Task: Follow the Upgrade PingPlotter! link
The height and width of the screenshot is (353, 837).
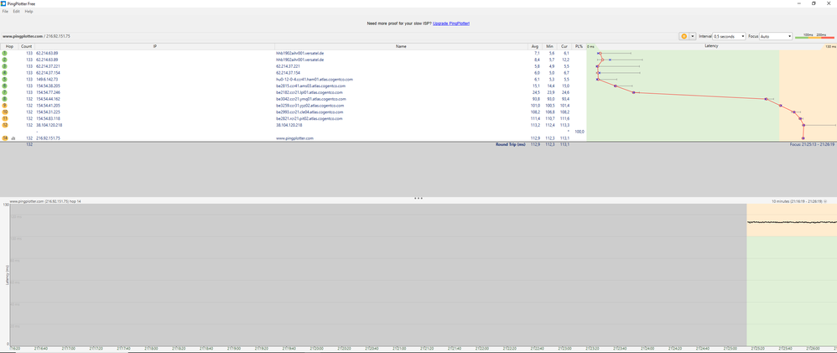Action: (x=451, y=23)
